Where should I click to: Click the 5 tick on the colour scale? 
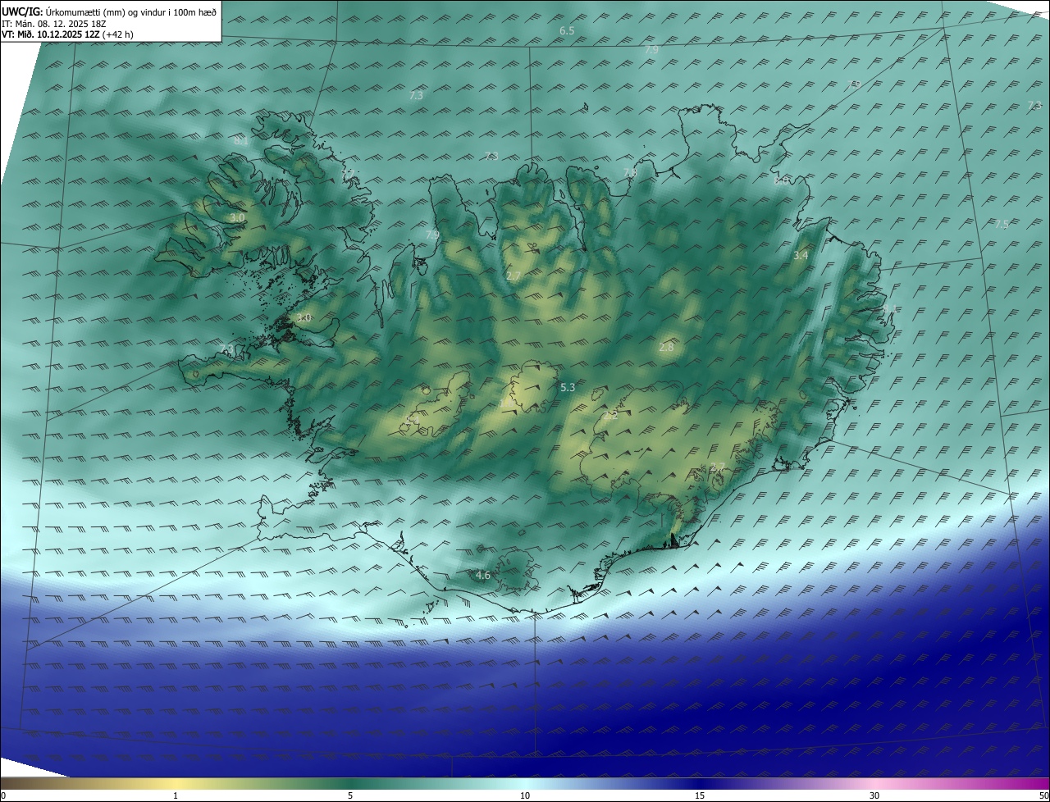point(350,795)
